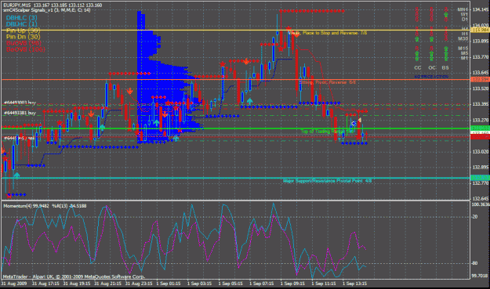Click the white-blue diamond marker on latest candles

click(x=354, y=124)
